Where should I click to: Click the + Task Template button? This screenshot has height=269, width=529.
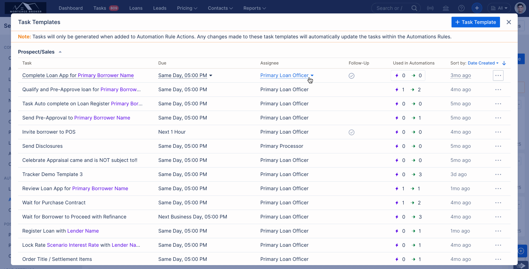tap(476, 22)
